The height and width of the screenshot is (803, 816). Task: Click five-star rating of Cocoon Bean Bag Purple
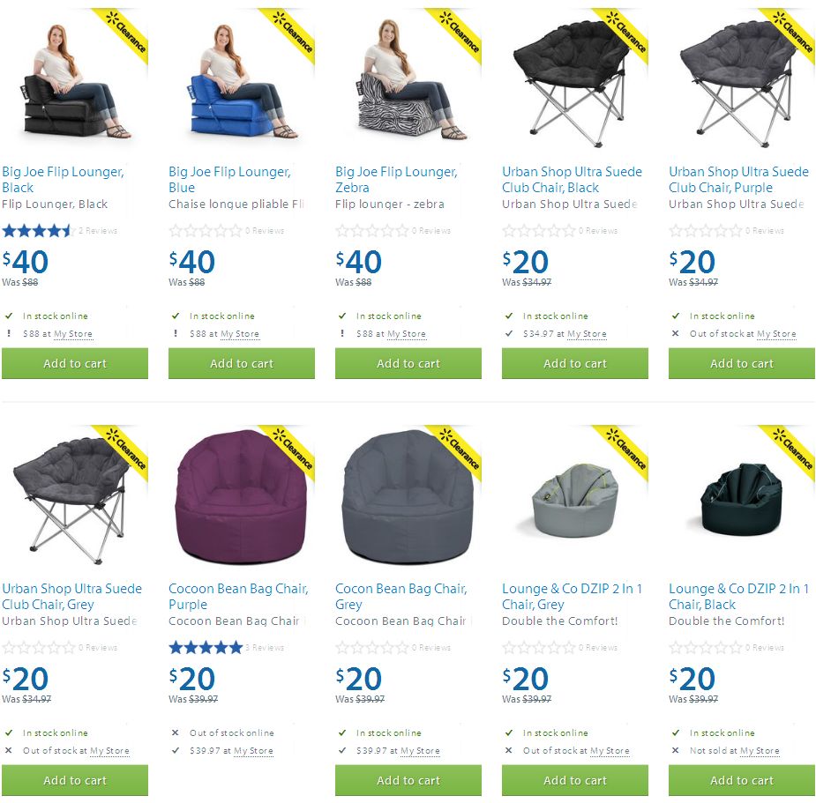206,648
